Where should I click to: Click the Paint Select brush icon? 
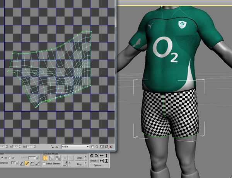point(65,164)
